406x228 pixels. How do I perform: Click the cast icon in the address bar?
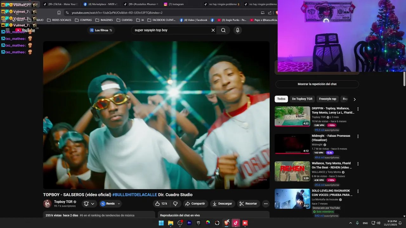point(263,13)
